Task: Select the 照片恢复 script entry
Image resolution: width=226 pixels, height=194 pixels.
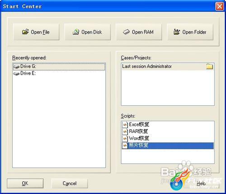Action: (168, 146)
